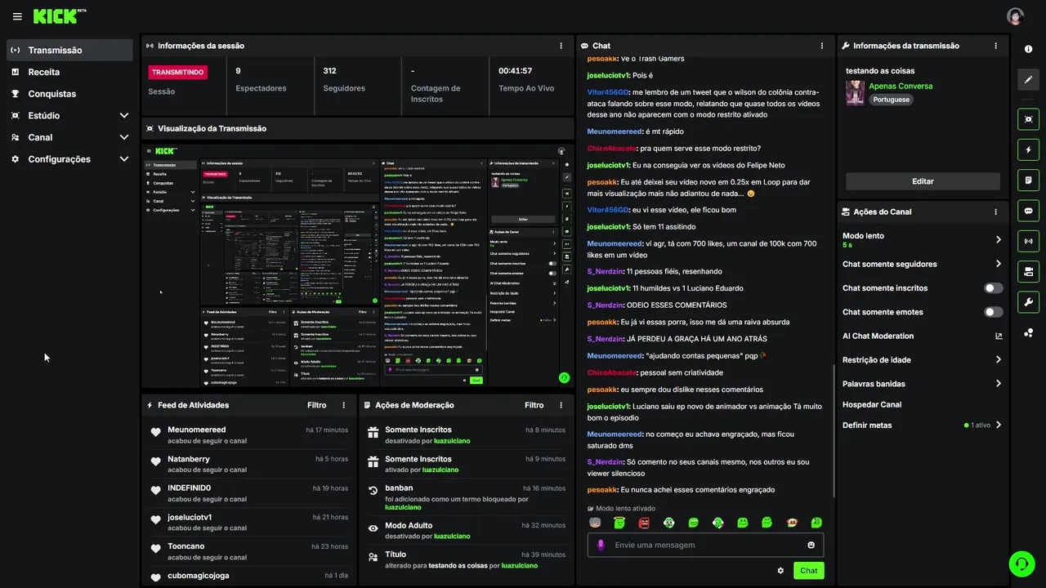Click Meunomeereed follow entry in activity feed
The image size is (1046, 588).
(x=249, y=434)
